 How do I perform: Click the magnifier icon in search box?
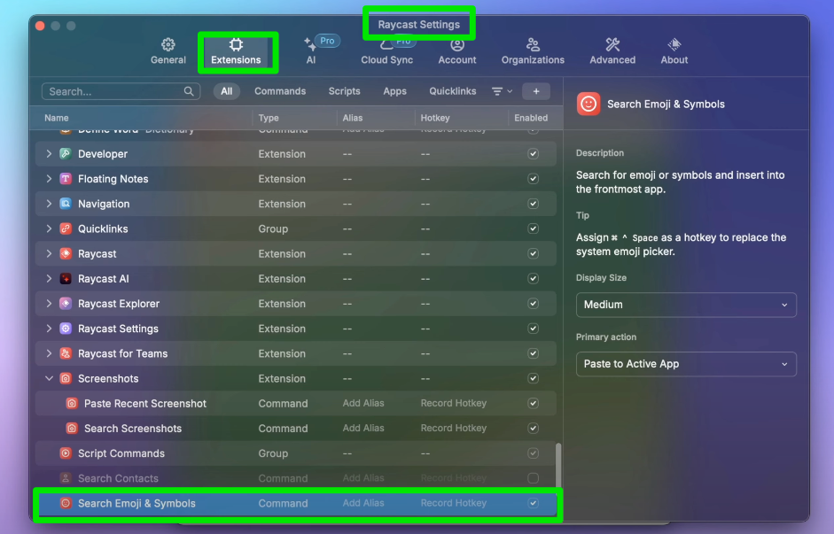coord(189,91)
